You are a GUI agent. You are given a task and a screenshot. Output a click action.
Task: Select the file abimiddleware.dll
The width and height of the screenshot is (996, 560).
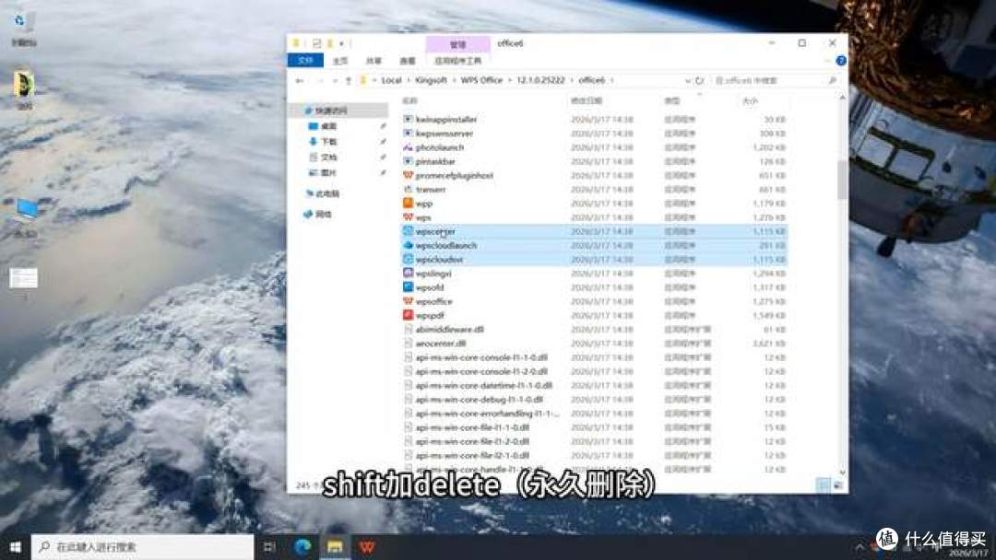pos(450,329)
